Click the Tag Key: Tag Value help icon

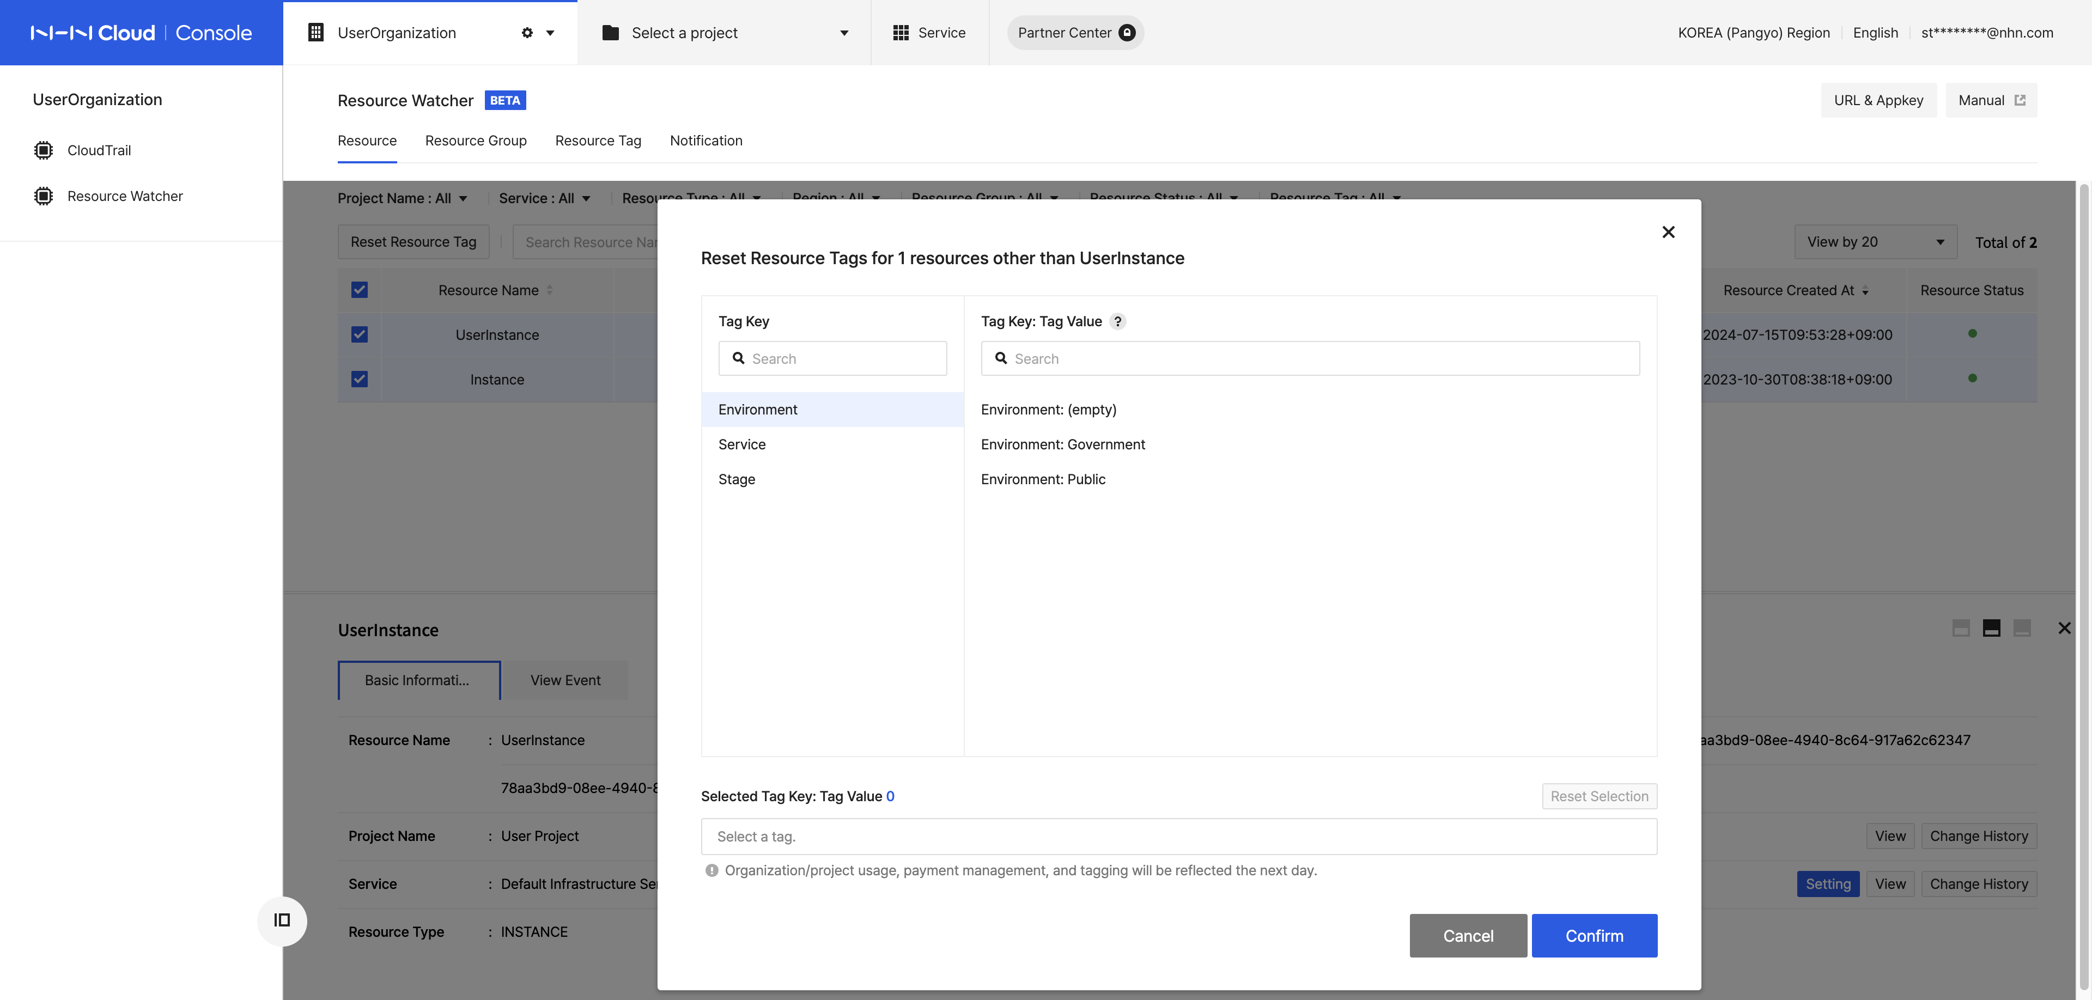point(1117,321)
